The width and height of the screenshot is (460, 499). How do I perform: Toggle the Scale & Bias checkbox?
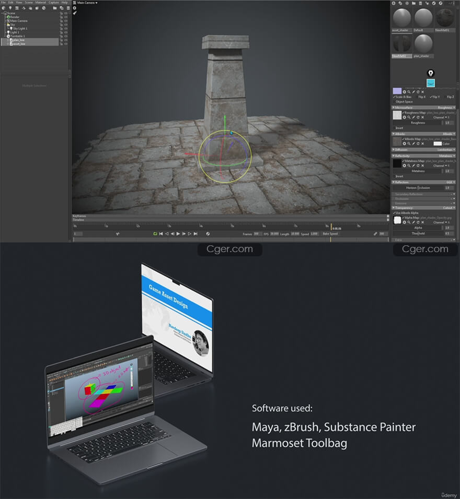[x=394, y=97]
